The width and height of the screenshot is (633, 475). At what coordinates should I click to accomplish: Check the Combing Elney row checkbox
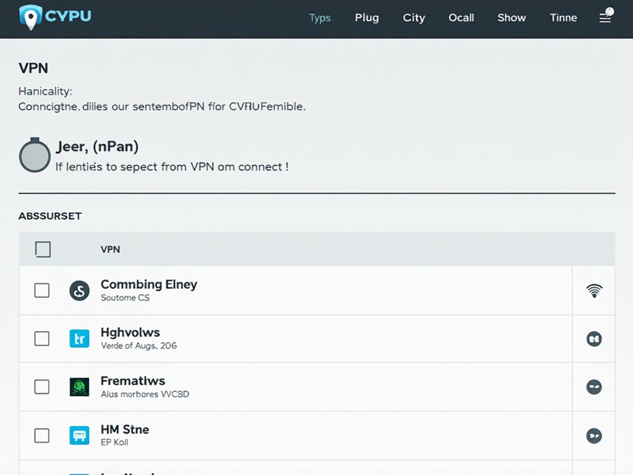pyautogui.click(x=42, y=290)
